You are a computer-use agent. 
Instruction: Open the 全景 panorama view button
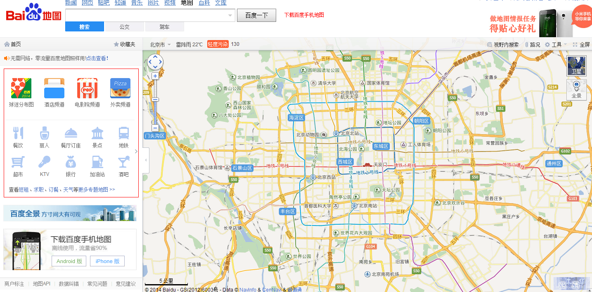tap(576, 90)
